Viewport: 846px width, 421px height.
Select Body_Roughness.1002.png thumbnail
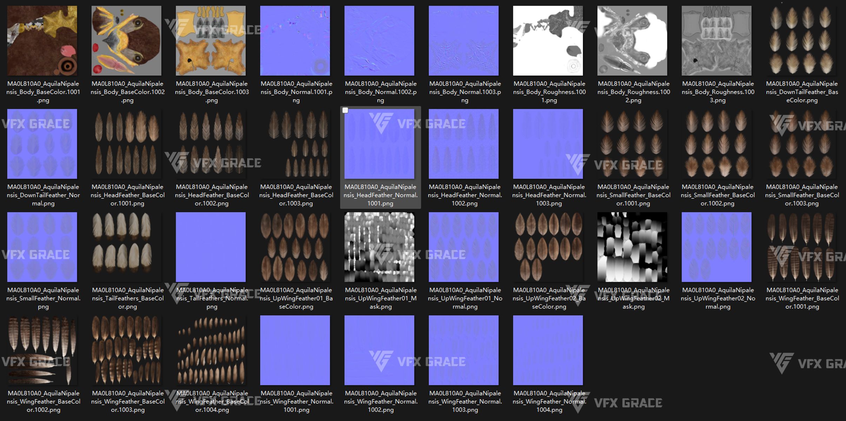(632, 41)
